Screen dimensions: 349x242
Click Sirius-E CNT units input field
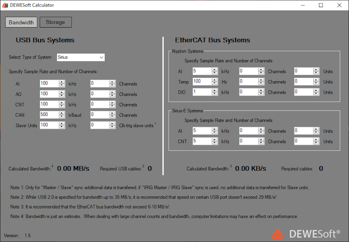point(304,141)
